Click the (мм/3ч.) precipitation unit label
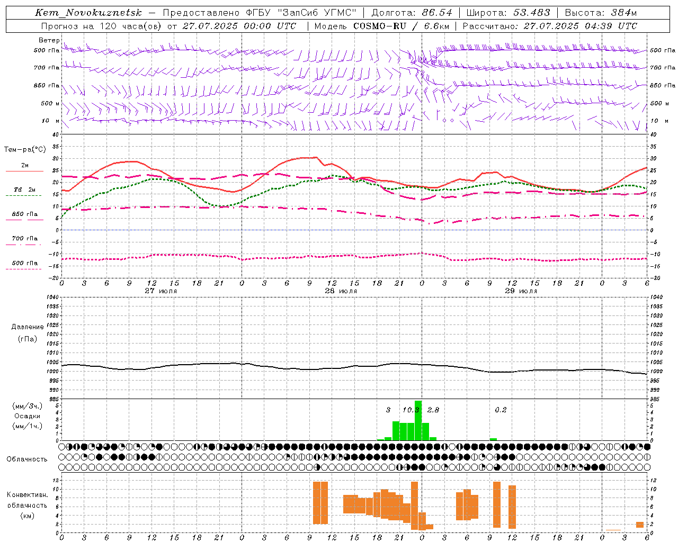 click(28, 406)
